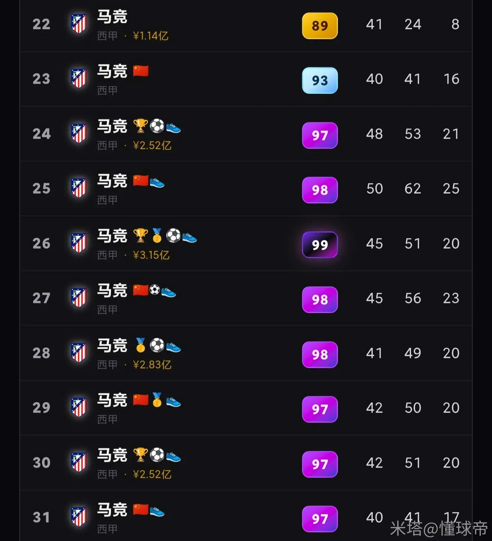Click the trophy icon in row 24

pyautogui.click(x=140, y=126)
